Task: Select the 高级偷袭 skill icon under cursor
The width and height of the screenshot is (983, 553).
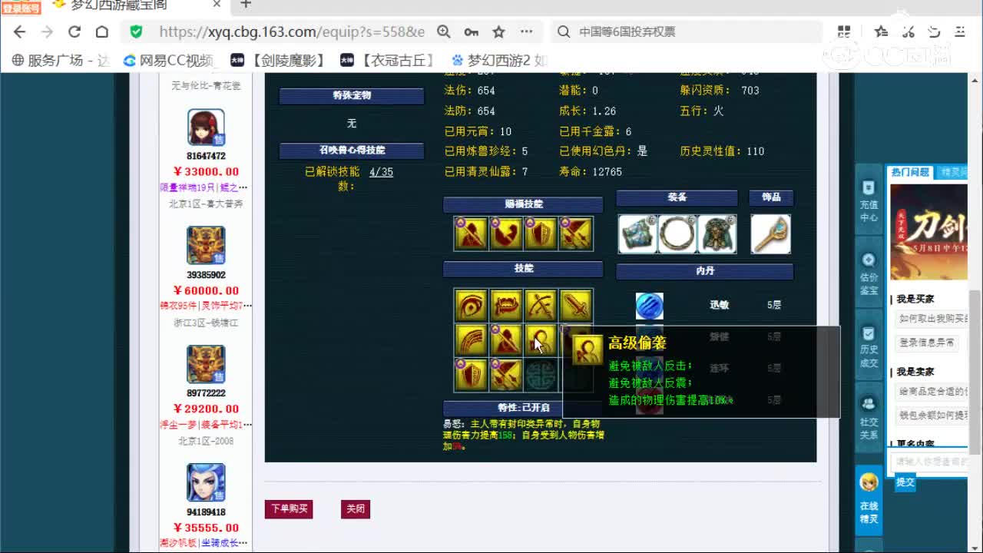Action: coord(541,340)
